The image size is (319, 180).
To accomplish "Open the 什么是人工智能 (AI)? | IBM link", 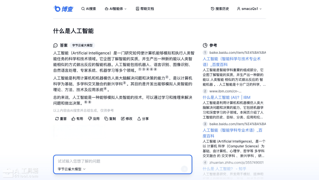I will coord(226,97).
